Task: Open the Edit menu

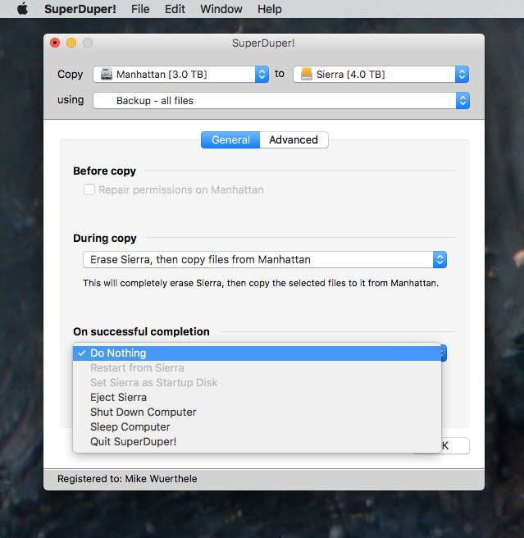Action: click(x=175, y=9)
